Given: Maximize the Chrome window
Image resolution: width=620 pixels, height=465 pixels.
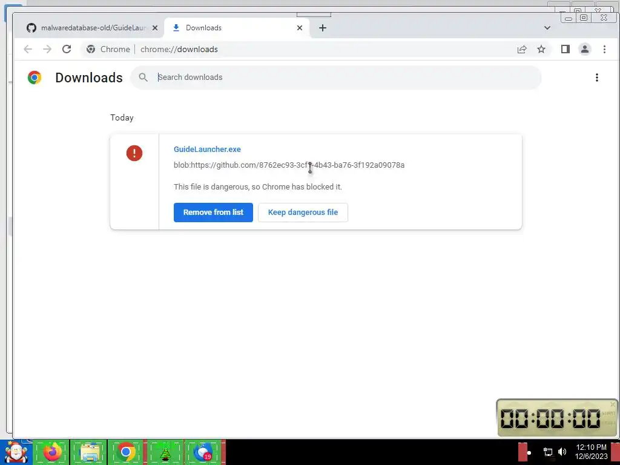Looking at the screenshot, I should (x=584, y=18).
